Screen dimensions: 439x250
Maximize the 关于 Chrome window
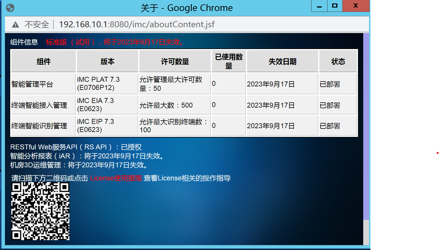(335, 6)
